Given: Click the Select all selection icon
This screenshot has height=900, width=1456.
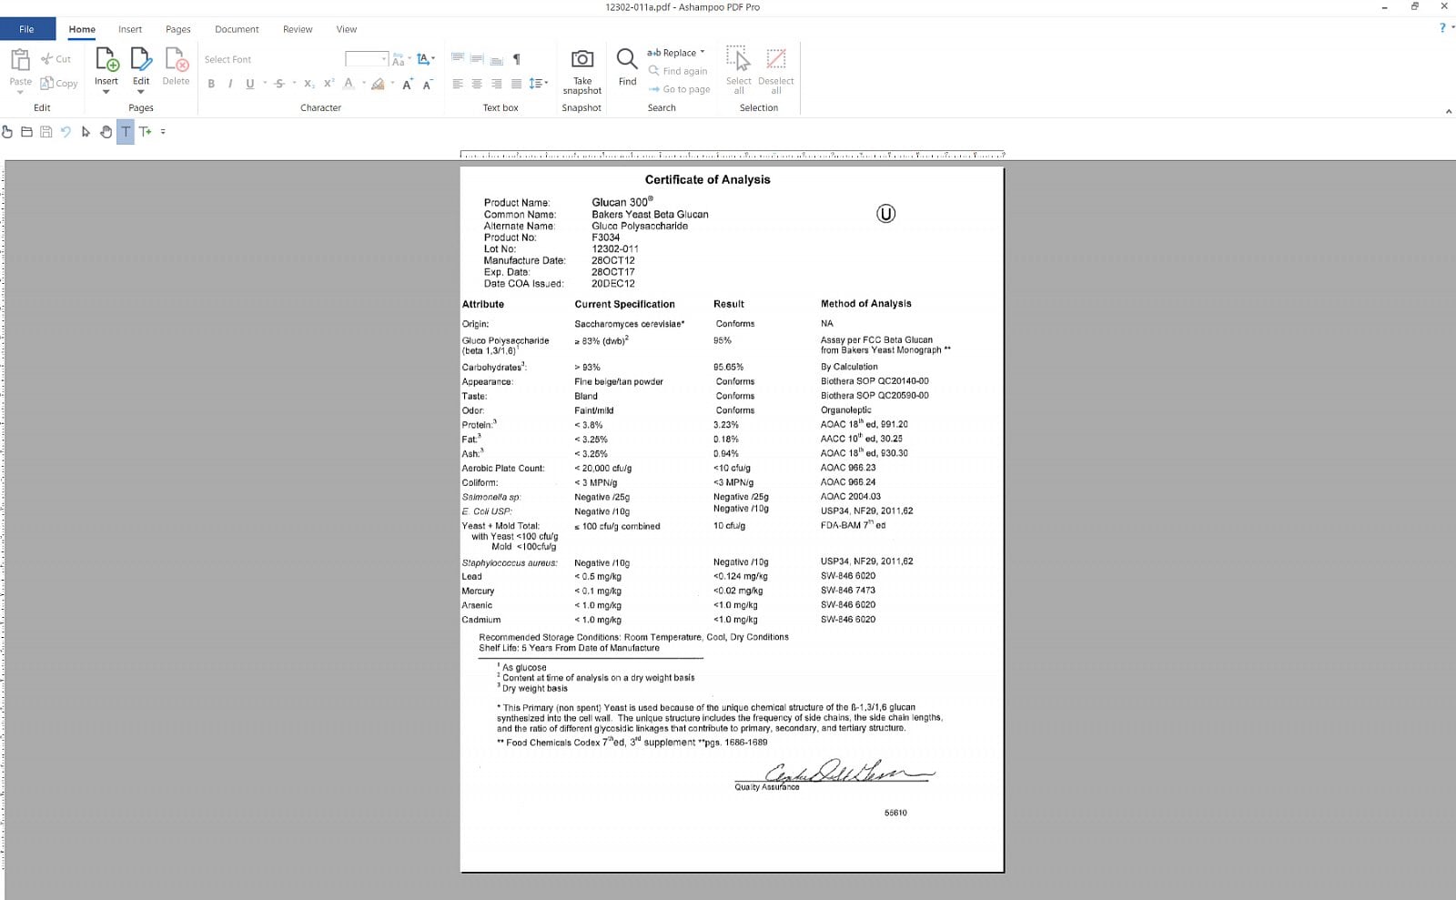Looking at the screenshot, I should click(738, 58).
